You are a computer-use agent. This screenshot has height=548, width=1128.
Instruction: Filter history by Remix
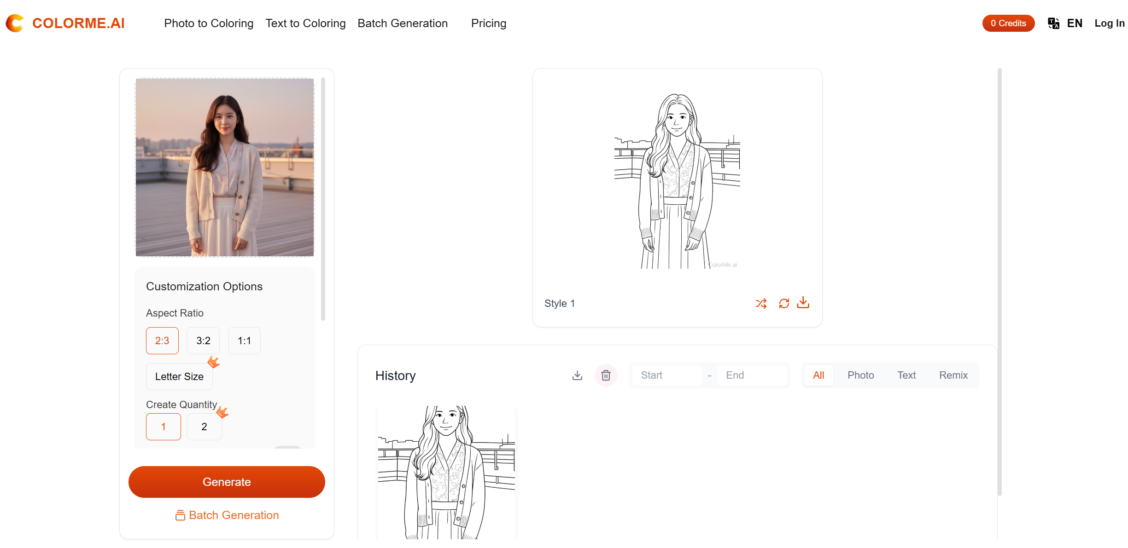click(x=953, y=375)
